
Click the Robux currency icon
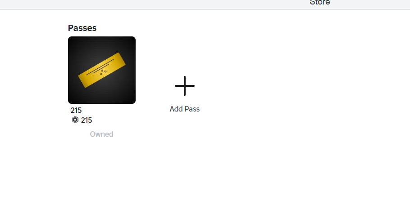point(75,120)
